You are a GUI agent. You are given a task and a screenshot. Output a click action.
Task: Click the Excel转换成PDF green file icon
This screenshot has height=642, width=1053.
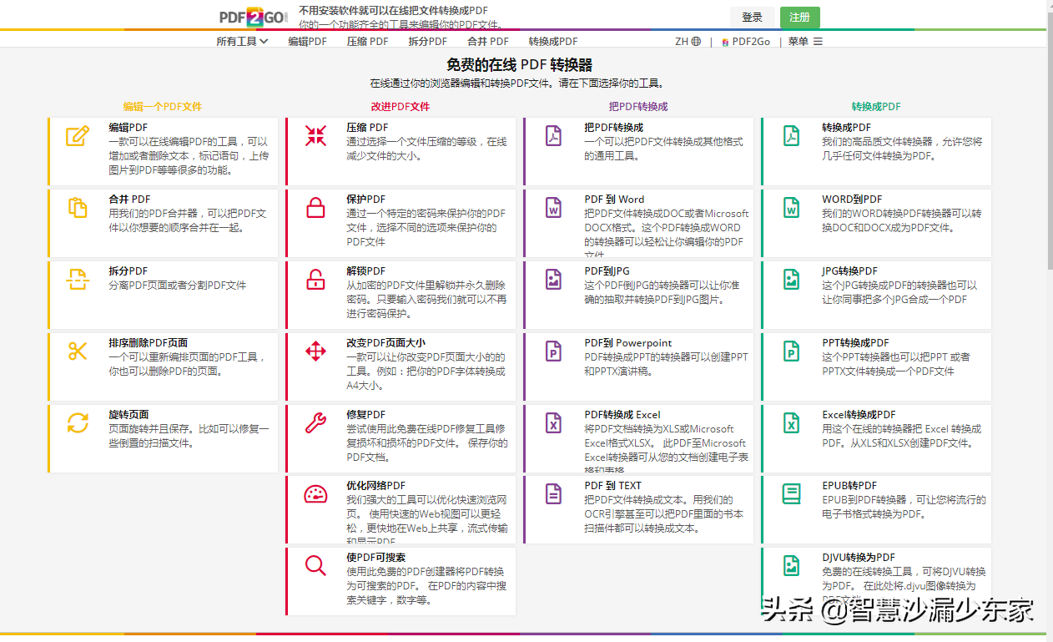[791, 423]
